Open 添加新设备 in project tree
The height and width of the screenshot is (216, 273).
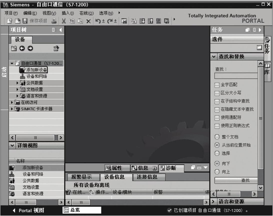34,70
